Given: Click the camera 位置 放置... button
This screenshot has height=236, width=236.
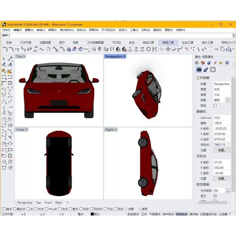Looking at the screenshot, I should [222, 150].
